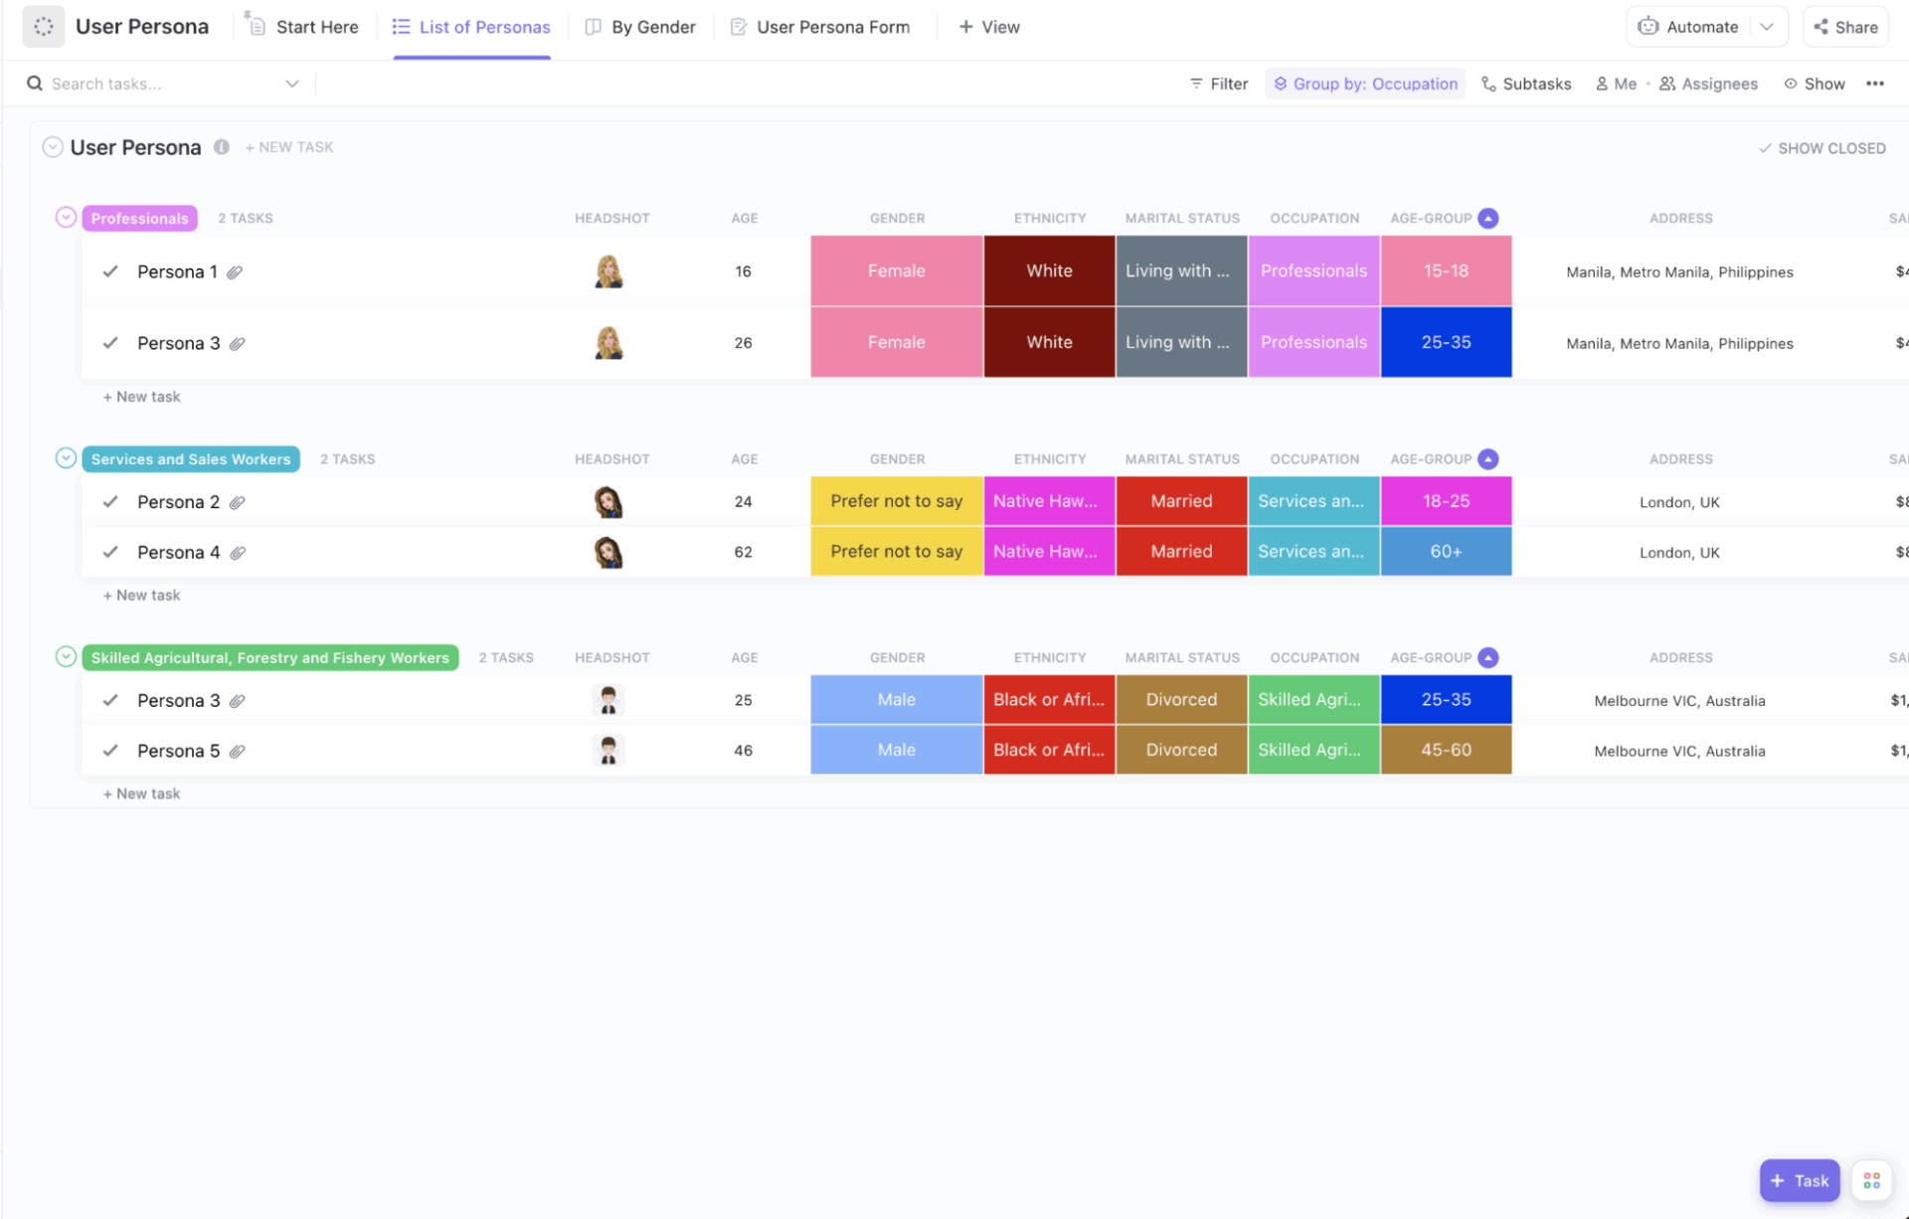
Task: Click the checkmark next to Persona 5
Action: pos(110,751)
